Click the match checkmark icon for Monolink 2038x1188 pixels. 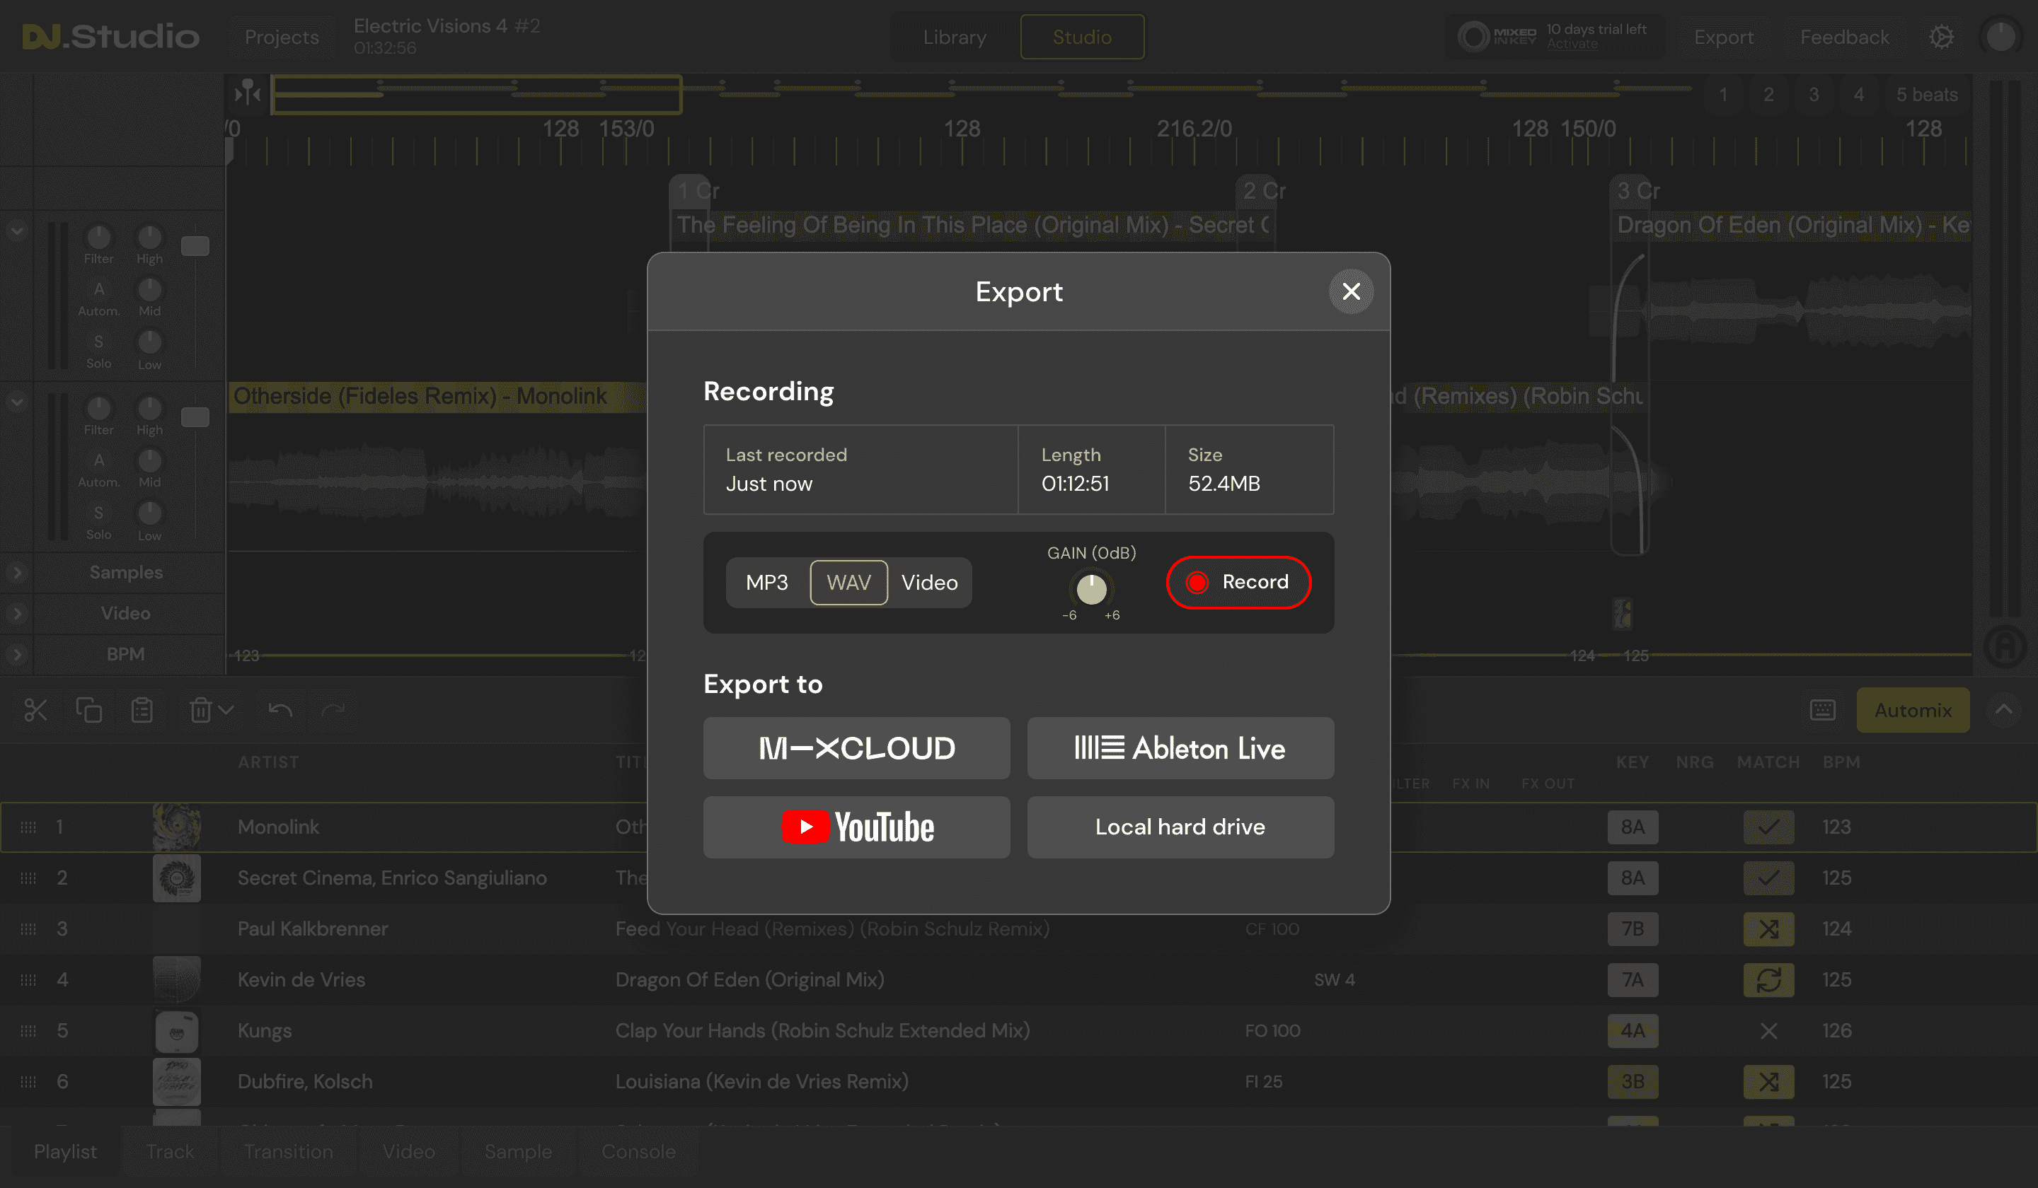click(1768, 827)
